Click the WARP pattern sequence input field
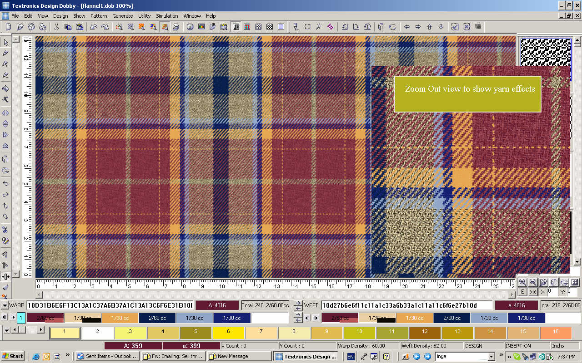 tap(110, 305)
